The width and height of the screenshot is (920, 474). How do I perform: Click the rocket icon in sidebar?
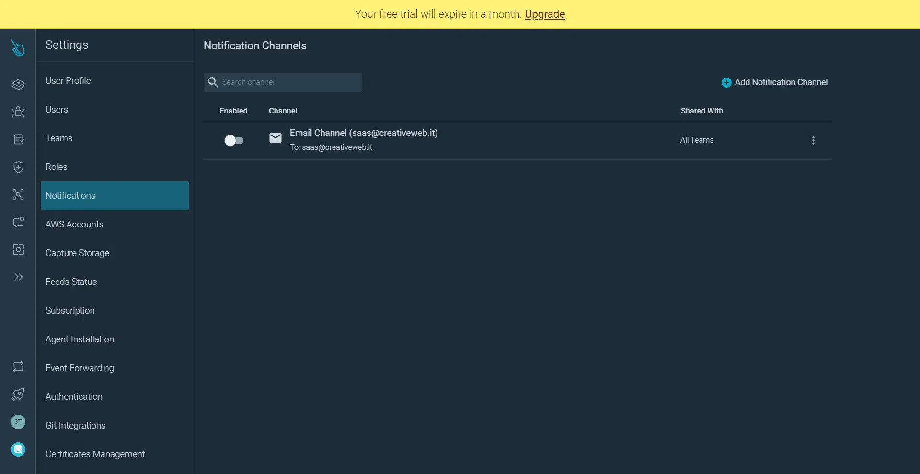18,394
